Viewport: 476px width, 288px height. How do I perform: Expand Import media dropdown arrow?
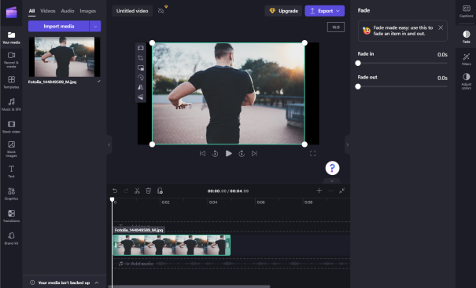pyautogui.click(x=95, y=27)
